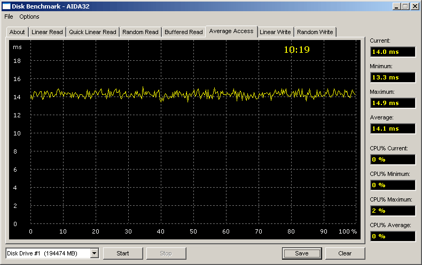Image resolution: width=422 pixels, height=265 pixels.
Task: Click the CPU% Maximum: label
Action: (x=391, y=199)
